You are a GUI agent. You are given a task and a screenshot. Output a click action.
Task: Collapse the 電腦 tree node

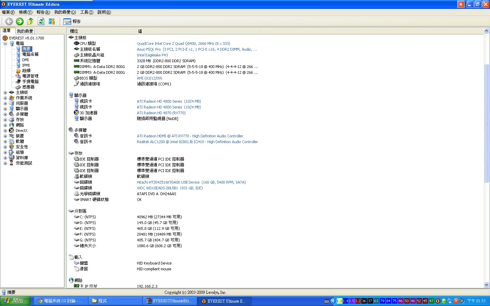5,44
